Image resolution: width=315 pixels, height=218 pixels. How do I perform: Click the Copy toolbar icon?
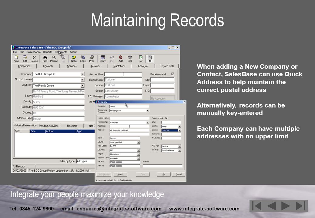click(x=83, y=59)
